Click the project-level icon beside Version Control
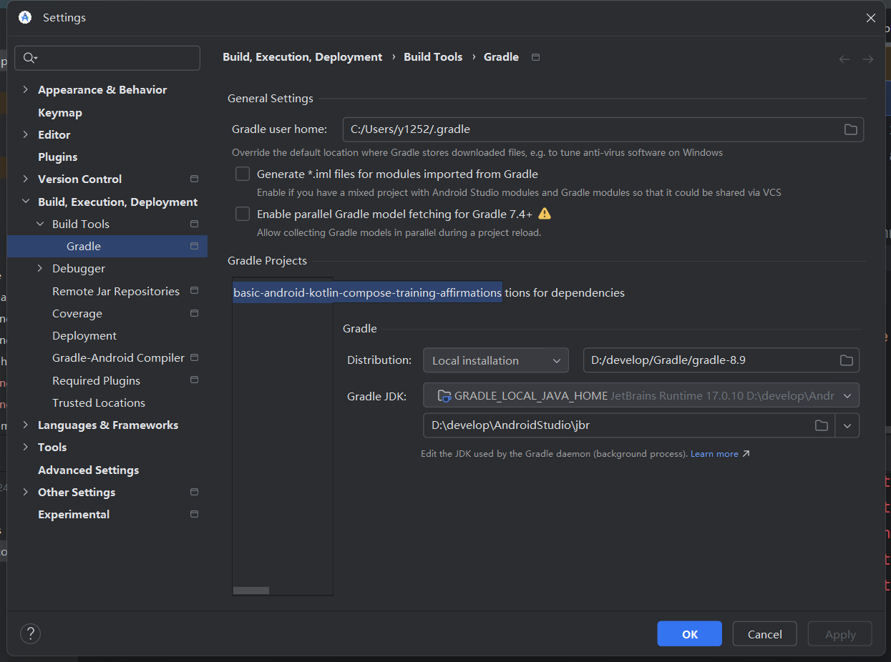891x662 pixels. [194, 179]
